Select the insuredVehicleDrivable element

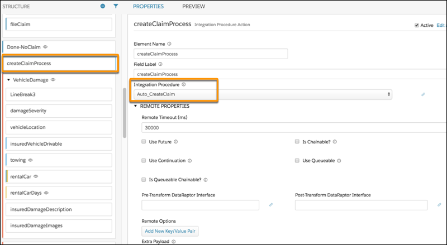(59, 144)
